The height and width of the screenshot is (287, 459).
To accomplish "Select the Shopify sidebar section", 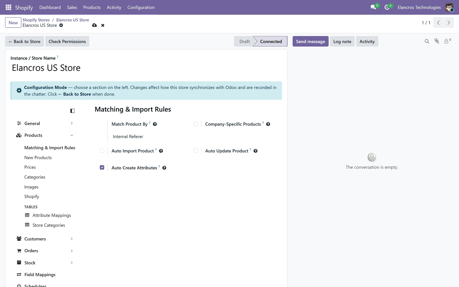I will [x=32, y=197].
